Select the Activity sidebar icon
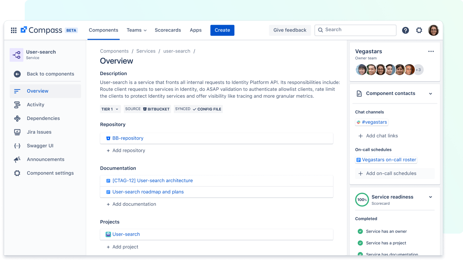This screenshot has width=463, height=261. coord(16,105)
